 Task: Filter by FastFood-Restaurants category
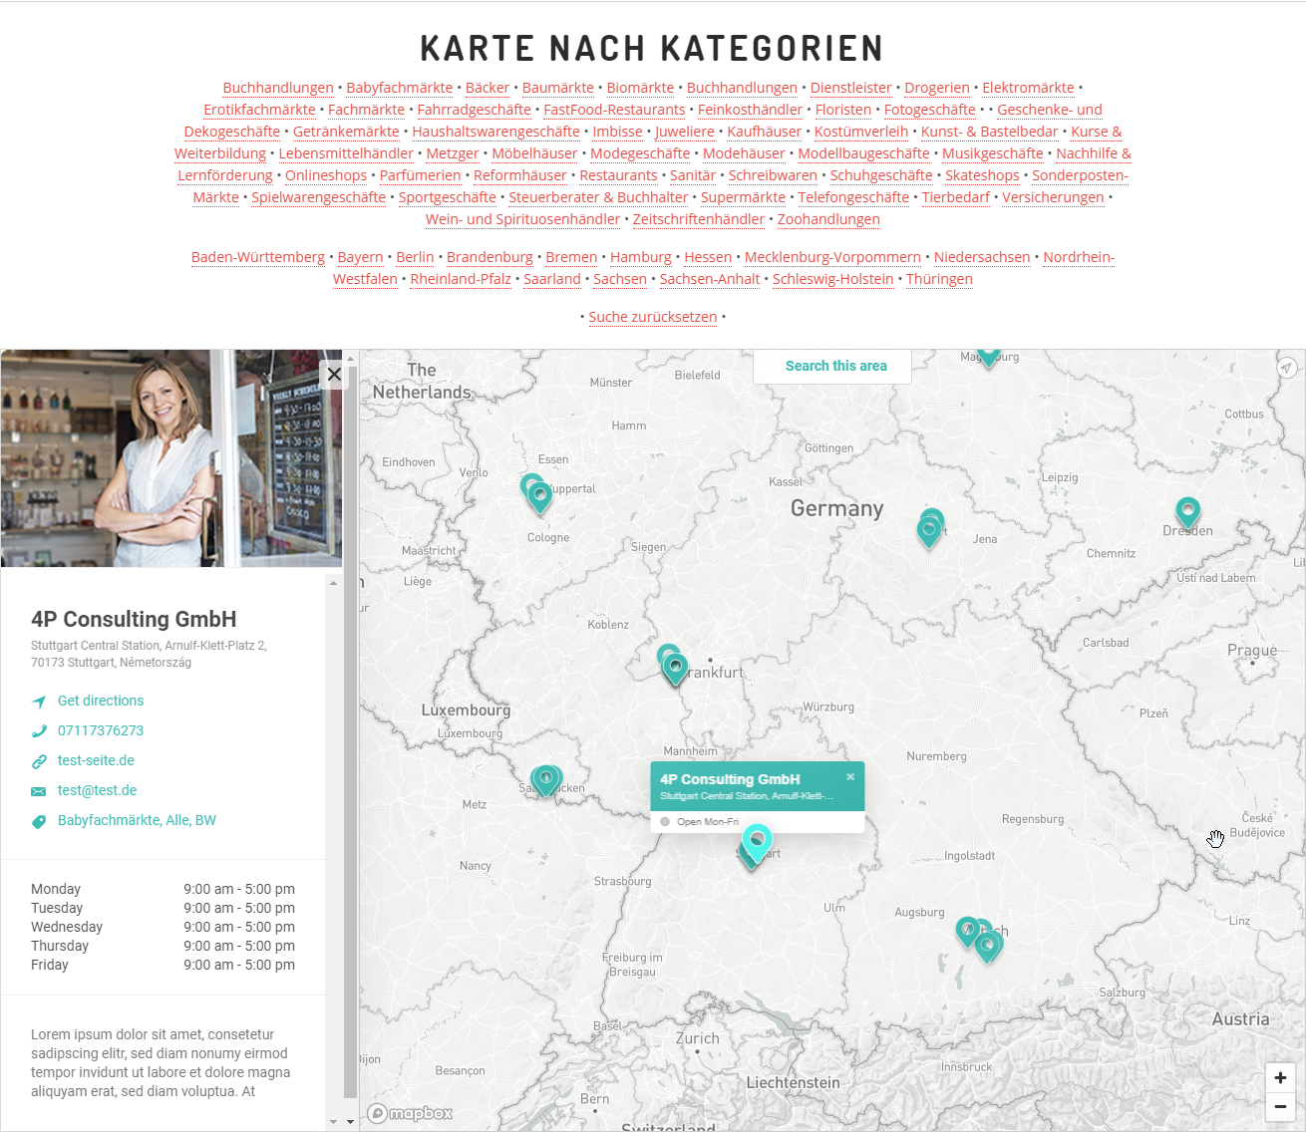click(614, 110)
